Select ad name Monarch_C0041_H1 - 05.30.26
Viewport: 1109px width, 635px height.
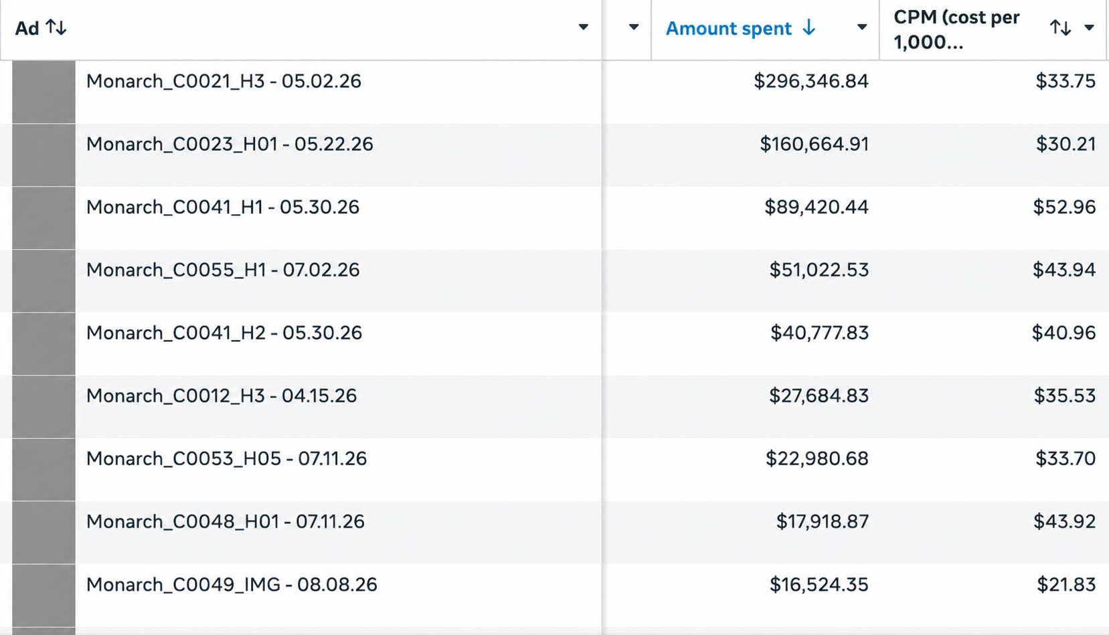coord(223,207)
